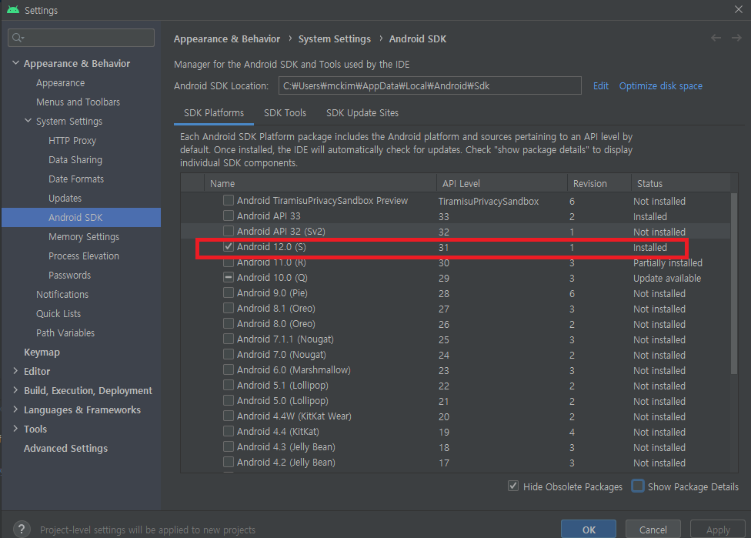The height and width of the screenshot is (538, 751).
Task: Open Notifications settings
Action: coord(62,294)
